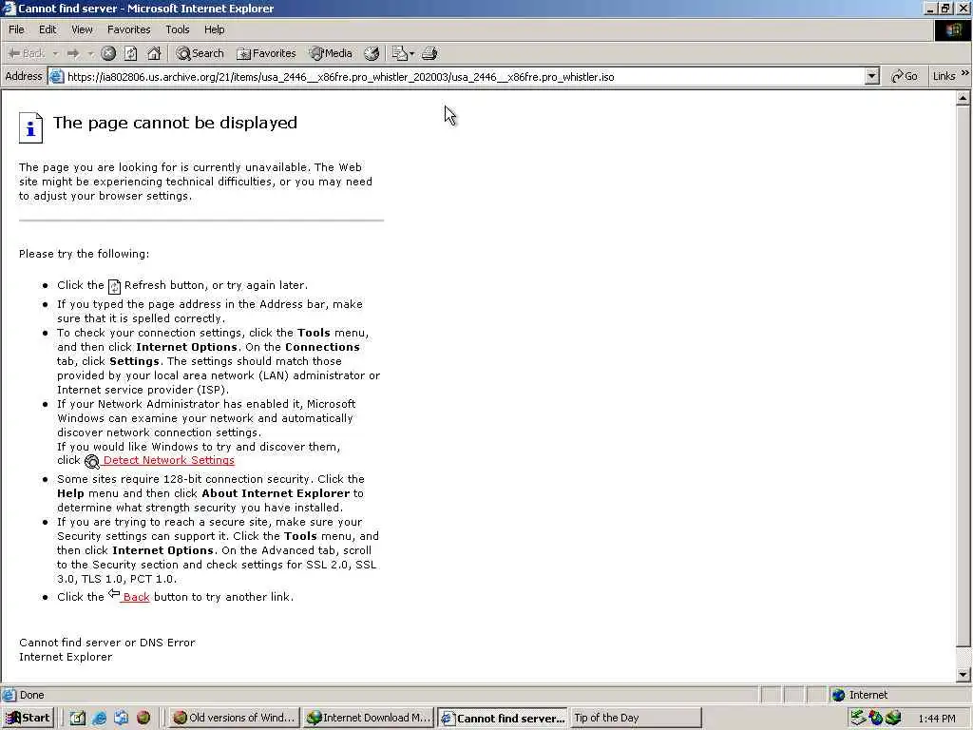The height and width of the screenshot is (730, 973).
Task: Click the system tray clock 1:44 PM
Action: tap(936, 719)
